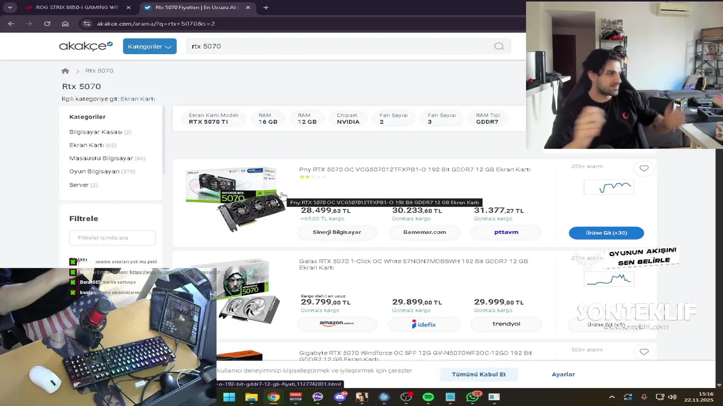The width and height of the screenshot is (723, 406).
Task: Close the ROG STRIX B850-I tab
Action: click(x=128, y=7)
